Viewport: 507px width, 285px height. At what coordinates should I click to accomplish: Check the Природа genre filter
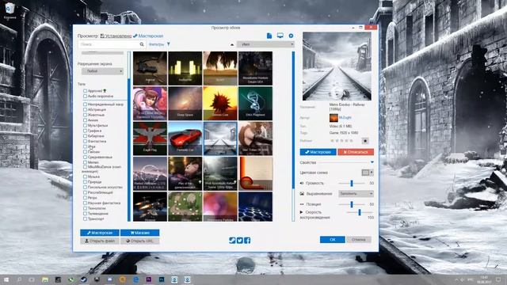(85, 182)
